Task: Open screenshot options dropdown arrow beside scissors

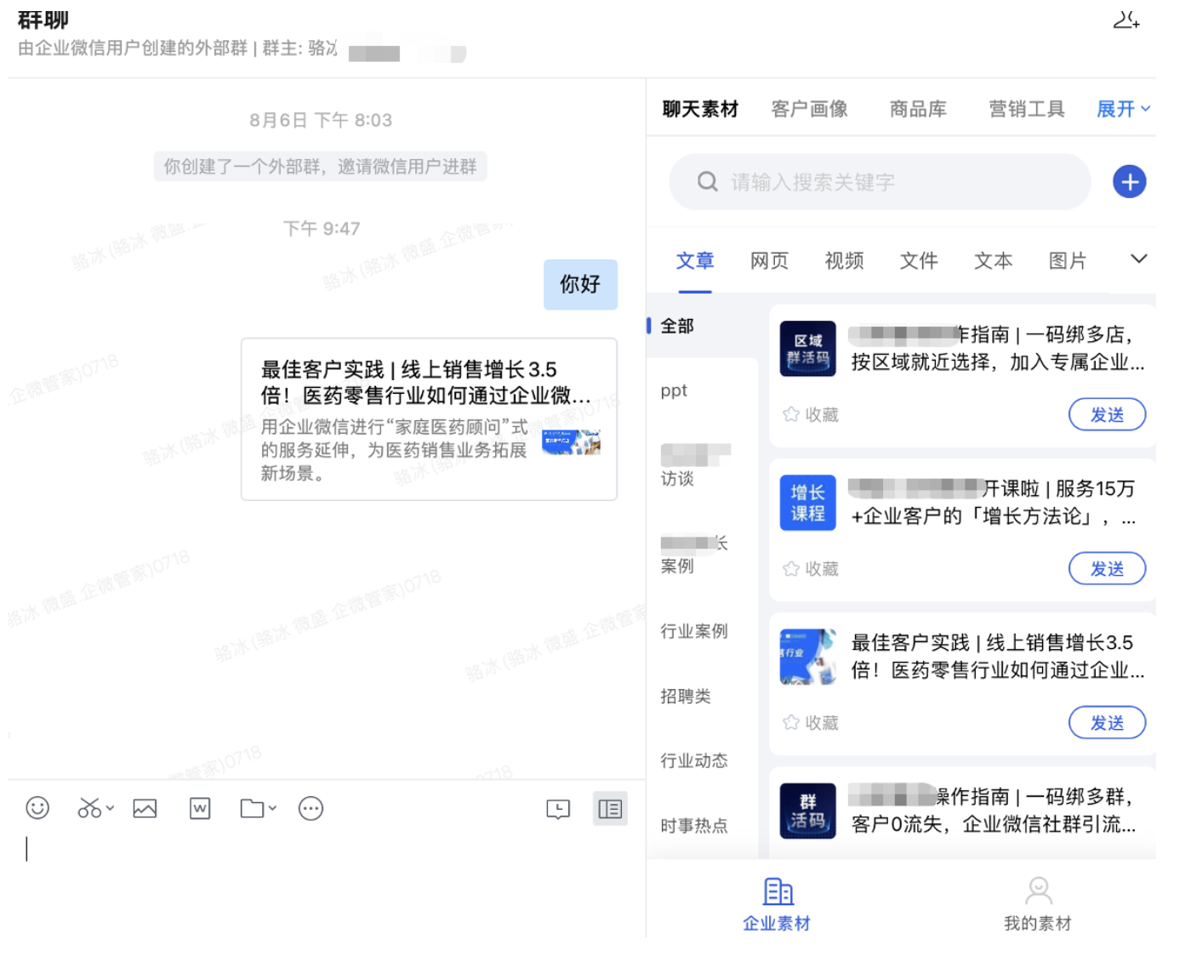Action: (x=110, y=808)
